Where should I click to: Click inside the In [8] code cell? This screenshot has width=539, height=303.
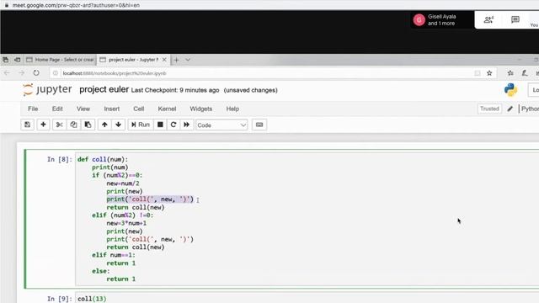pyautogui.click(x=307, y=219)
